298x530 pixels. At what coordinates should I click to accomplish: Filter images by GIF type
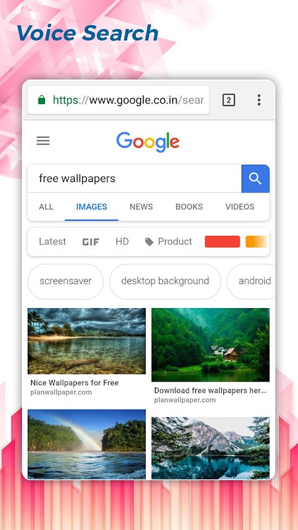(91, 242)
